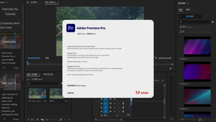Switch project panel to icon view
The height and width of the screenshot is (122, 216).
[x=37, y=120]
